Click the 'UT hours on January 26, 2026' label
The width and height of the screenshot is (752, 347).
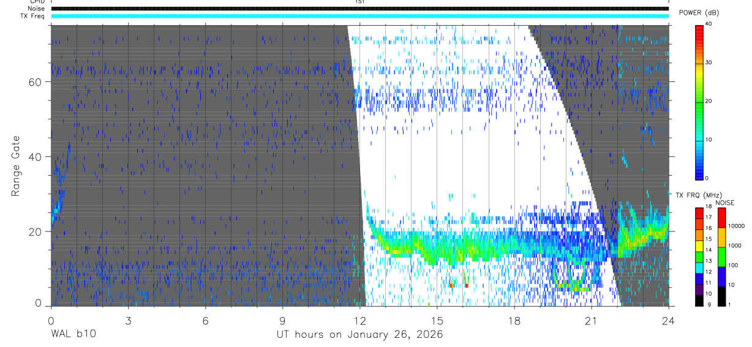[359, 334]
